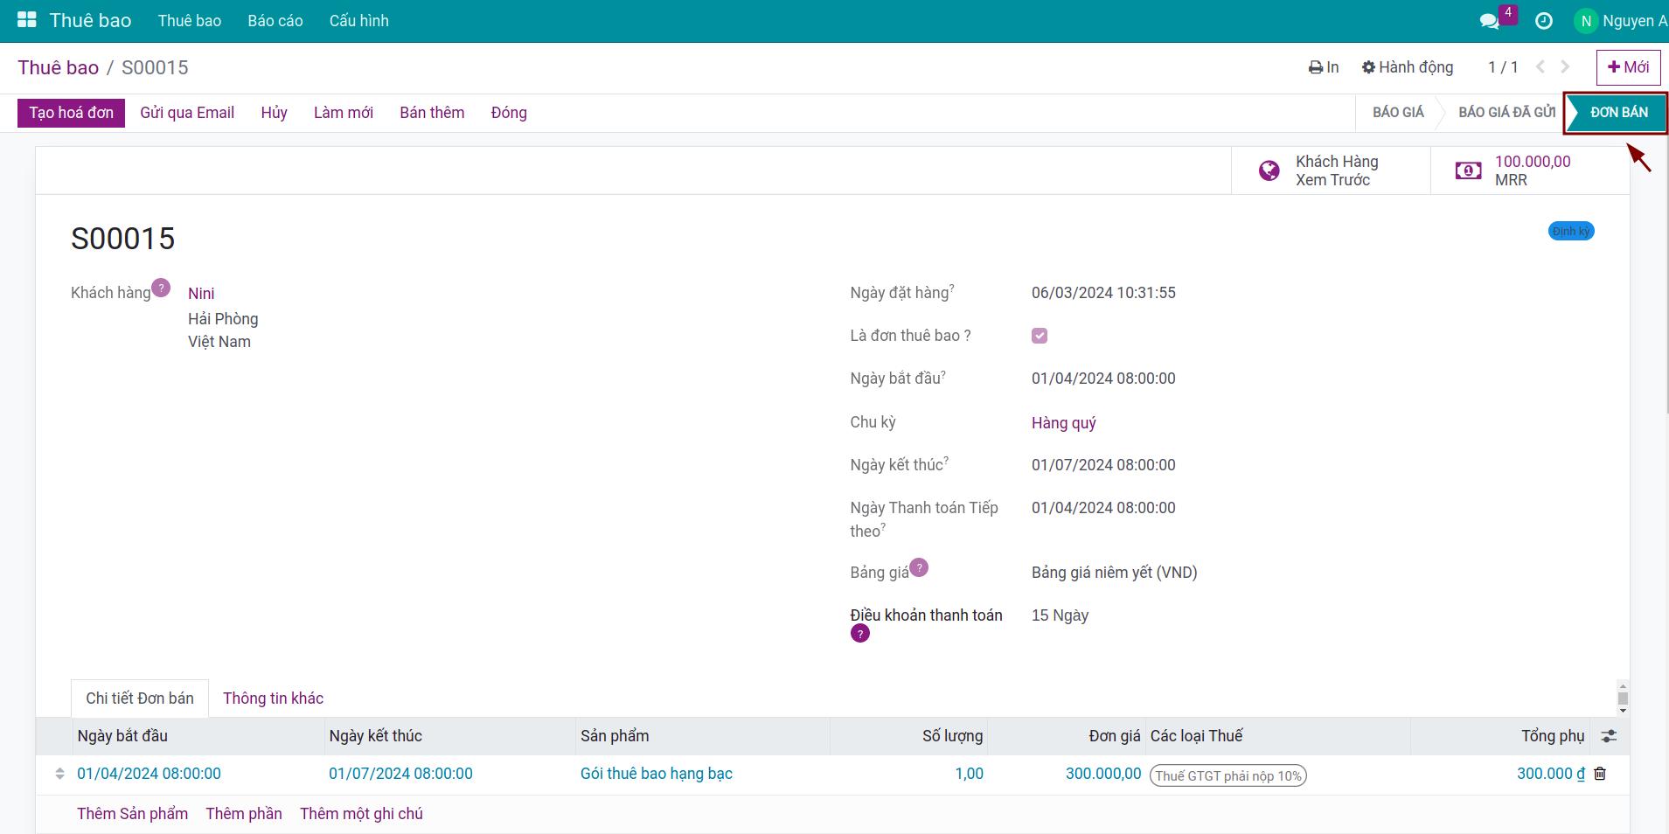Click the "Tạo hoá đơn" button
Screen dimensions: 1669x834
coord(71,113)
